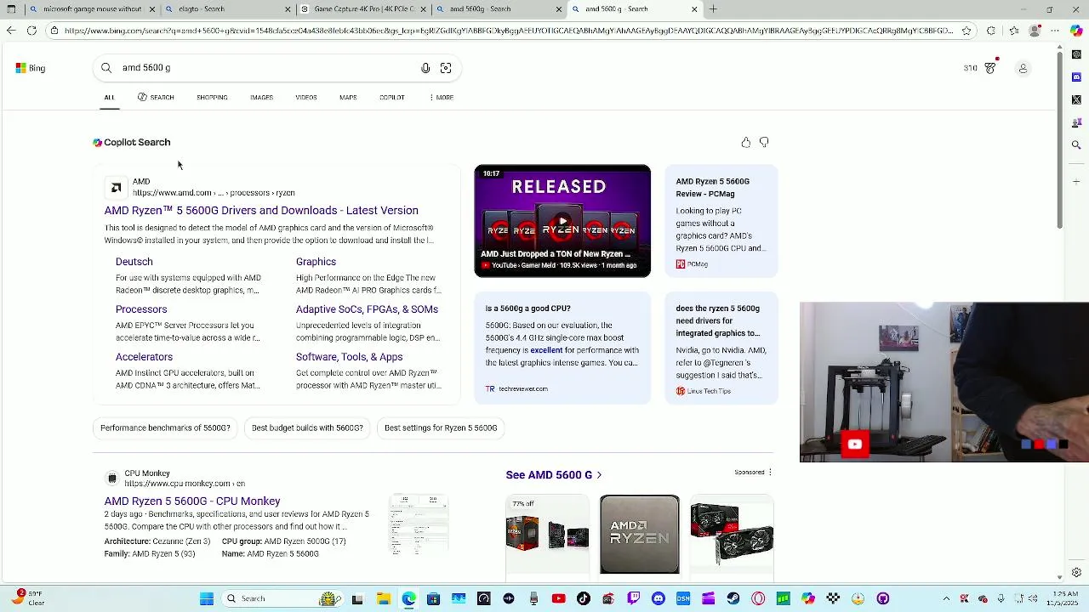Play the AMD Just Dropped Ryzen video
This screenshot has height=612, width=1089.
[562, 221]
